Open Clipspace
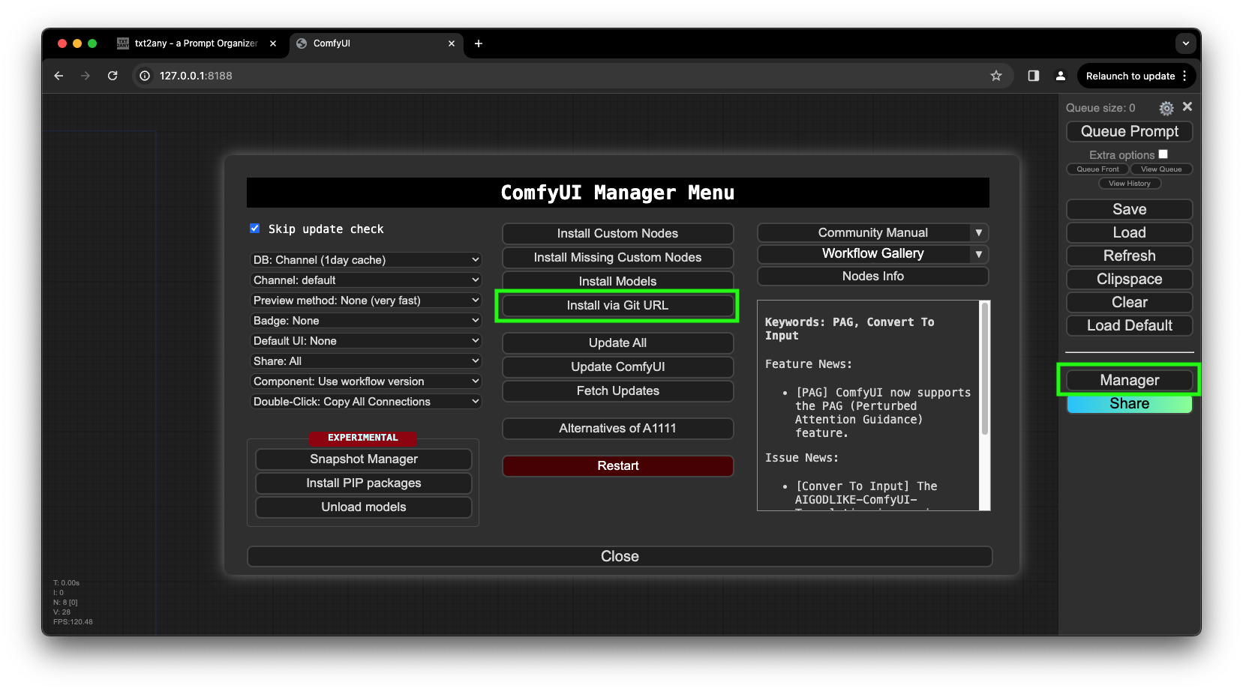Viewport: 1243px width, 691px height. (x=1129, y=280)
